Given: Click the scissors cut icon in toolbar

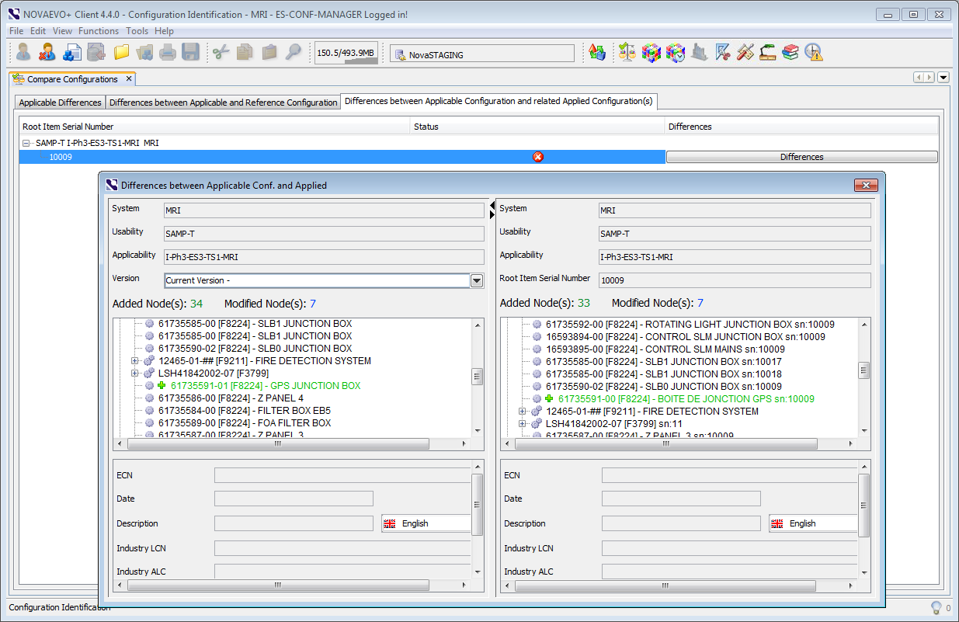Looking at the screenshot, I should coord(221,53).
